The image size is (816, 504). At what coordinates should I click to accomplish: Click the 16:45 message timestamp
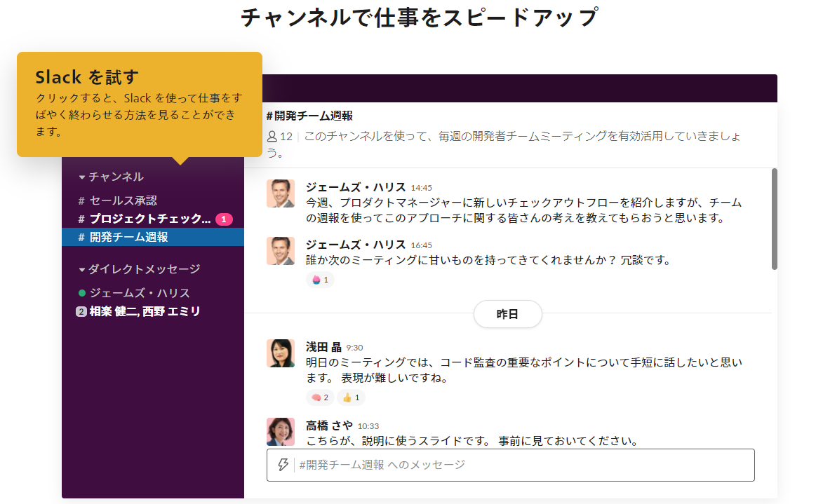pyautogui.click(x=422, y=245)
